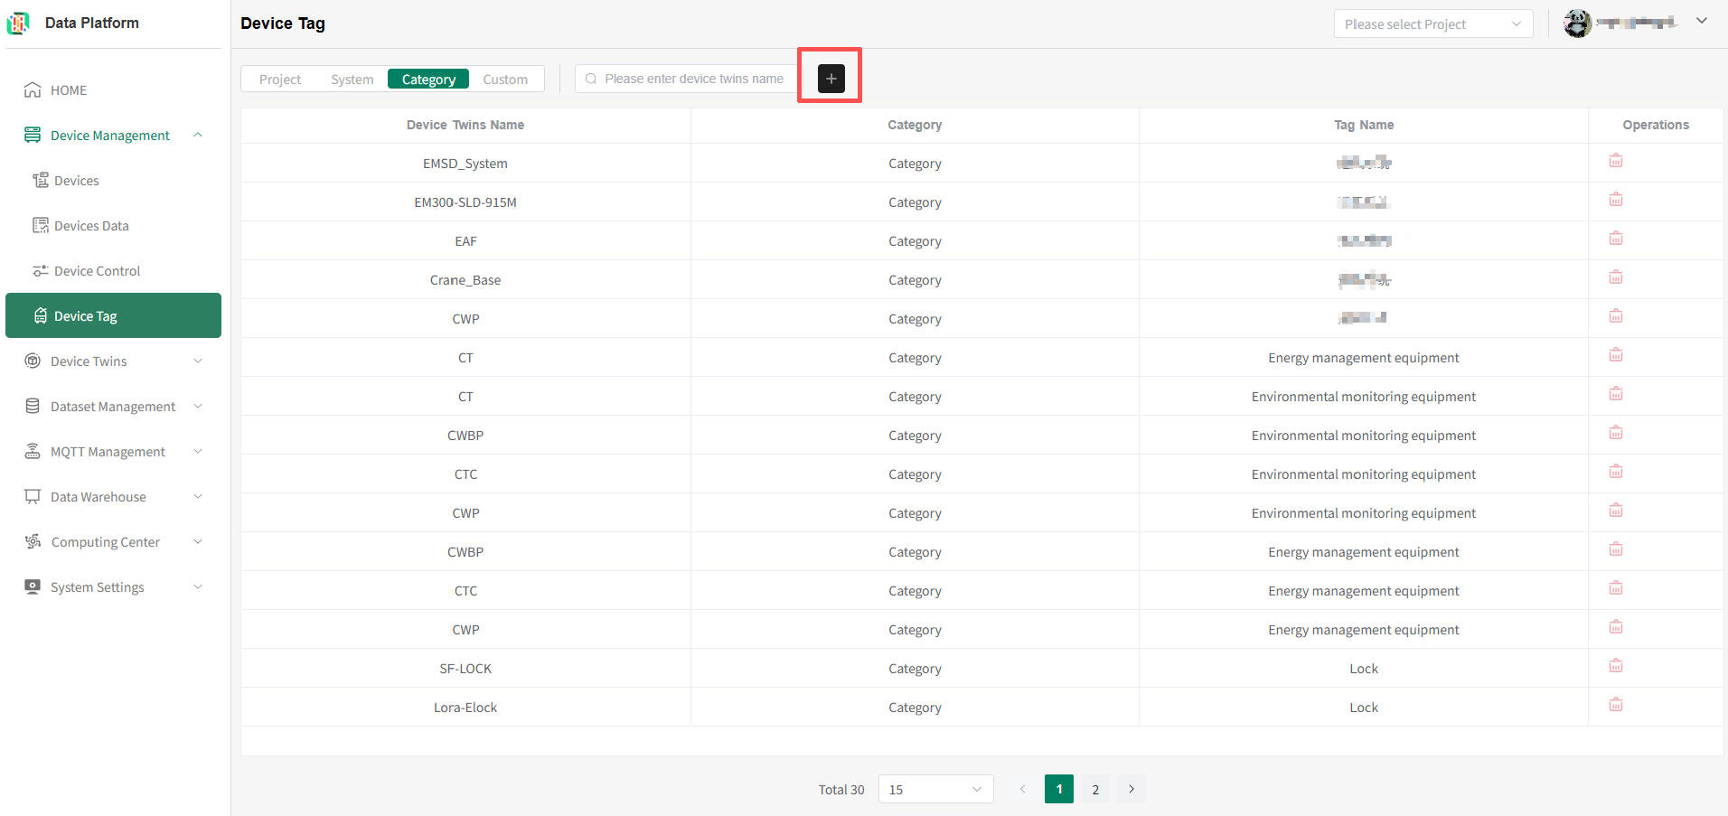This screenshot has width=1728, height=816.
Task: Click the user avatar picture
Action: click(1577, 23)
